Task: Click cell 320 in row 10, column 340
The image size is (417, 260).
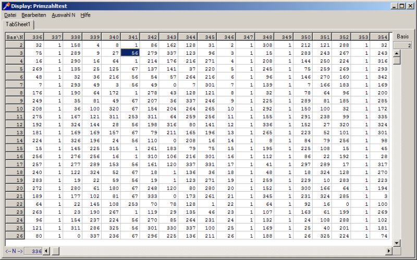Action: pos(111,108)
